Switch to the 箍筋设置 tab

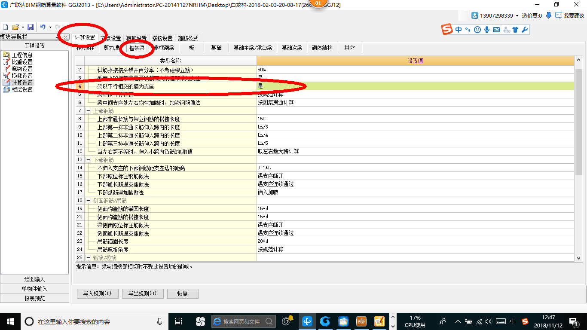point(136,38)
